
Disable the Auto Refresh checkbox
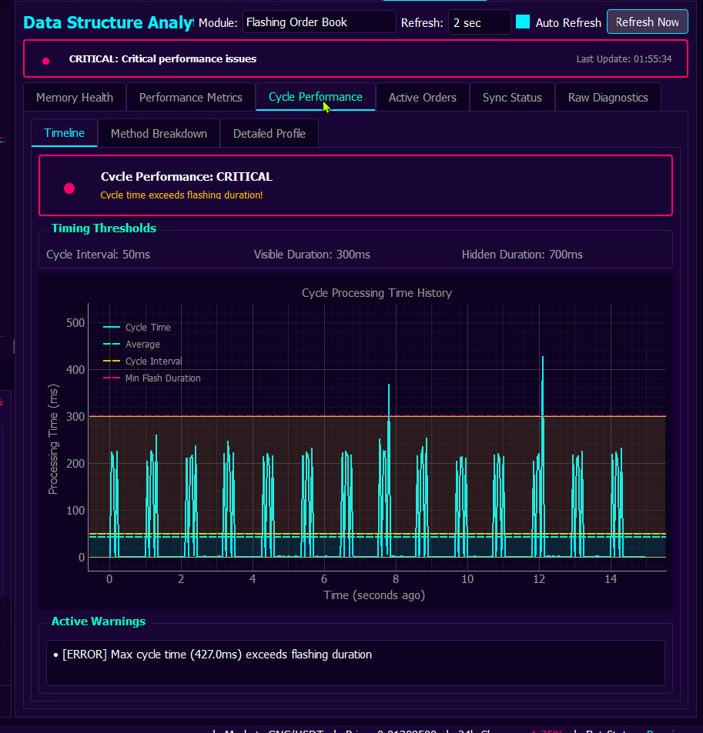click(523, 22)
